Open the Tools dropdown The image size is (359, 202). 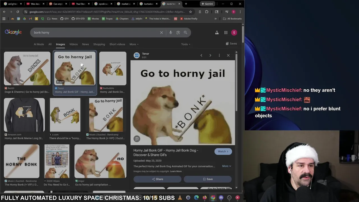[186, 44]
